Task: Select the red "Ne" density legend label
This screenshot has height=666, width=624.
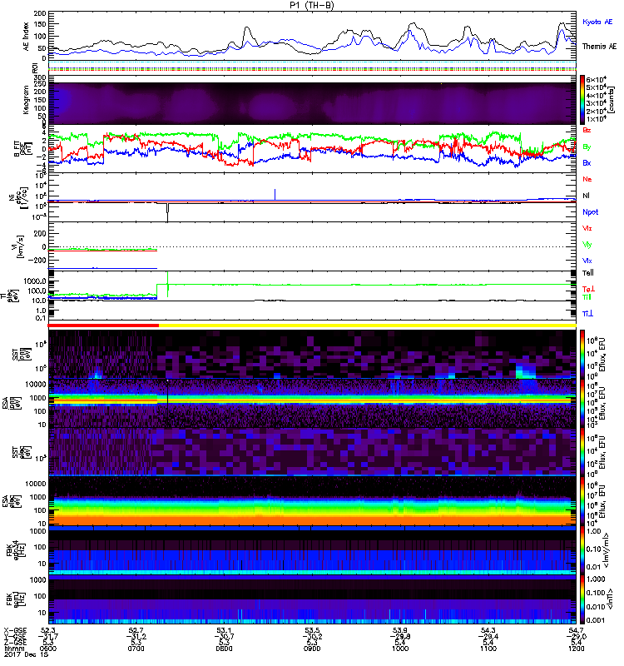Action: tap(587, 179)
